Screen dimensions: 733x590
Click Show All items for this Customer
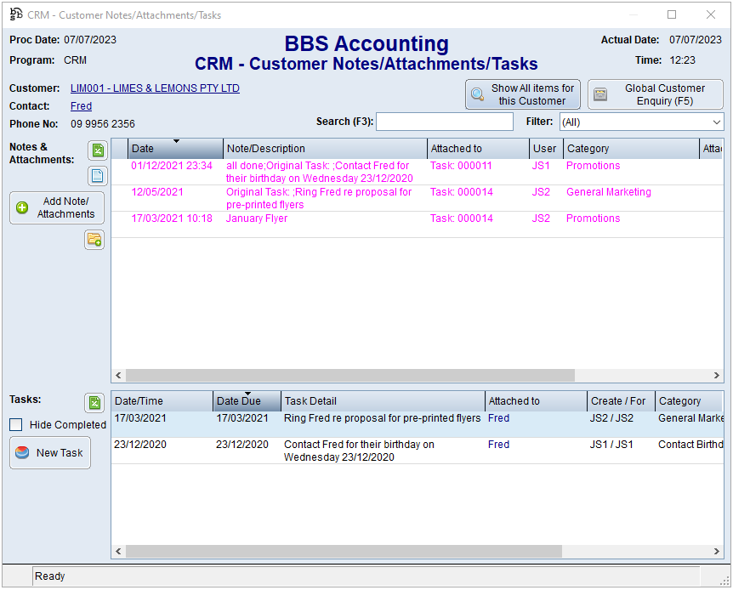522,94
